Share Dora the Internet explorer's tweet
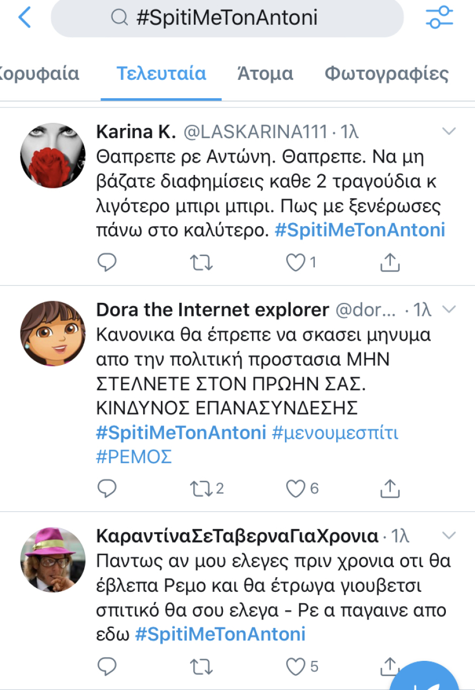Screen dimensions: 475x690 click(389, 489)
